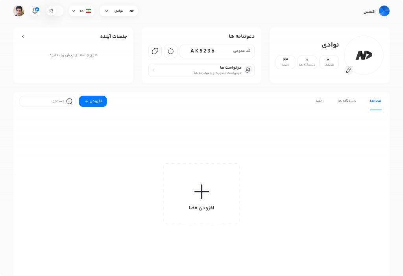The height and width of the screenshot is (276, 403).
Task: Click the ۲۳ اعضا stat card
Action: click(x=285, y=62)
